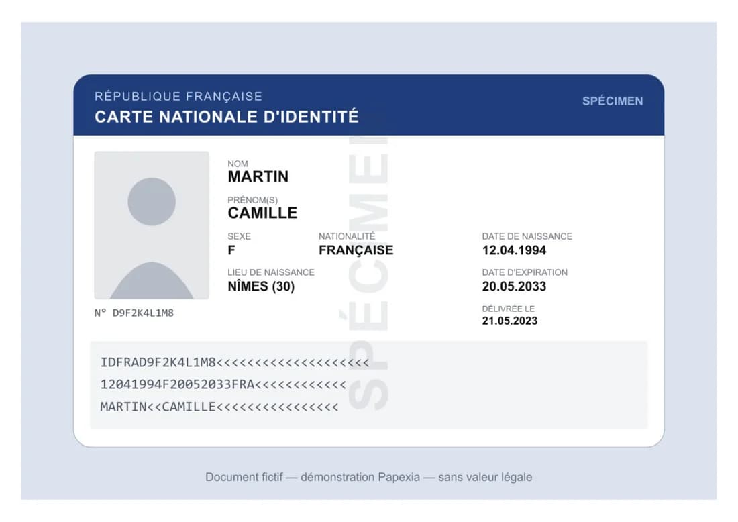
Task: Select the birthplace 'NÎMES (30)'
Action: (261, 286)
